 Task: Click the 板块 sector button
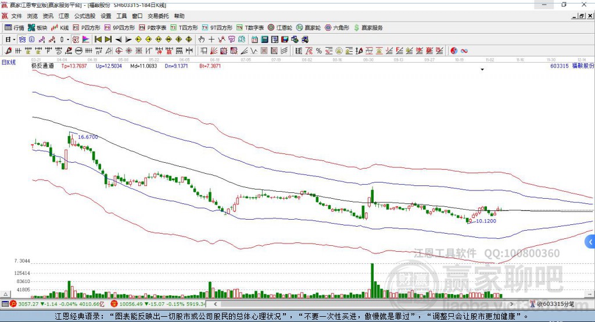pos(38,28)
